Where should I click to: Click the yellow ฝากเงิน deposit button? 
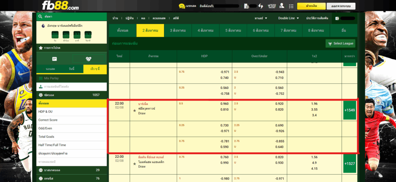(311, 6)
